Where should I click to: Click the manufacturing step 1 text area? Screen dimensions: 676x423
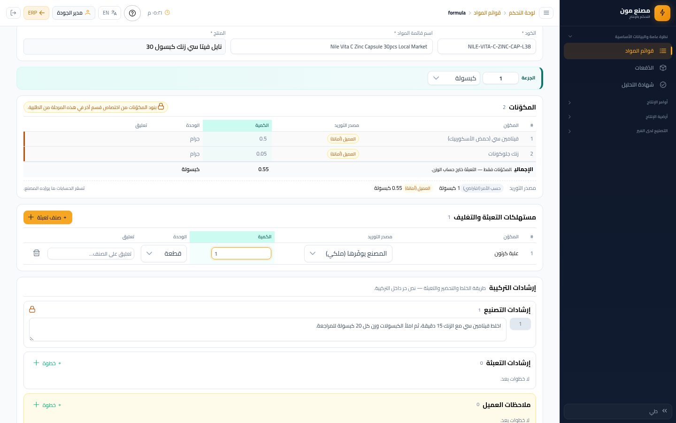(x=268, y=329)
